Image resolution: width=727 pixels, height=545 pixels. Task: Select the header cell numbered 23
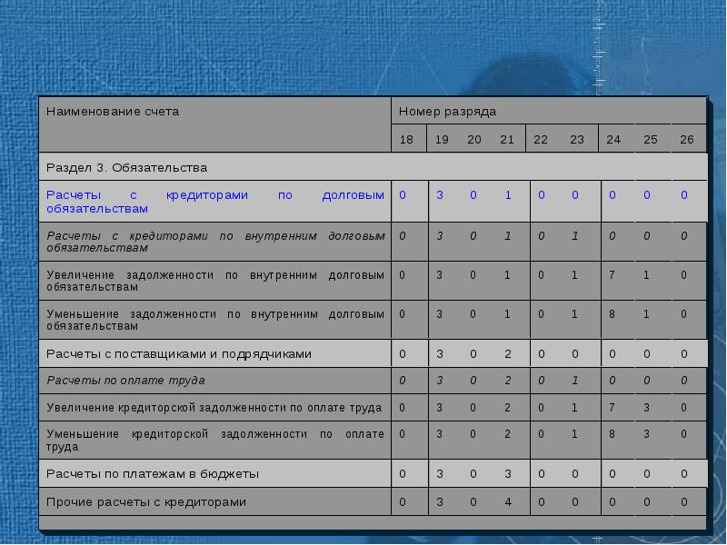tap(577, 140)
